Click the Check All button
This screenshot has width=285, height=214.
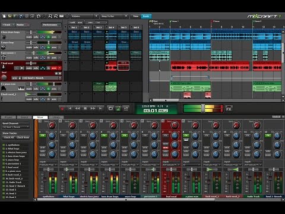pyautogui.click(x=9, y=137)
